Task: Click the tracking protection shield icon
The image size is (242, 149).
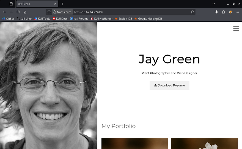Action: [x=49, y=12]
